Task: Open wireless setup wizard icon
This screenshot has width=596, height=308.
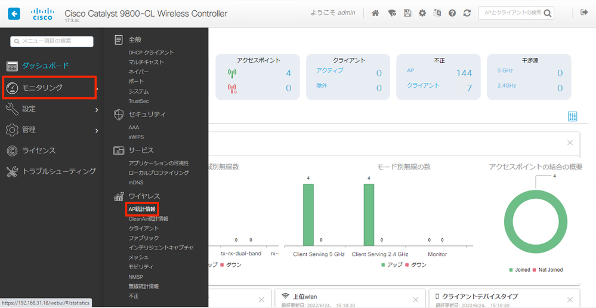Action: coord(392,13)
